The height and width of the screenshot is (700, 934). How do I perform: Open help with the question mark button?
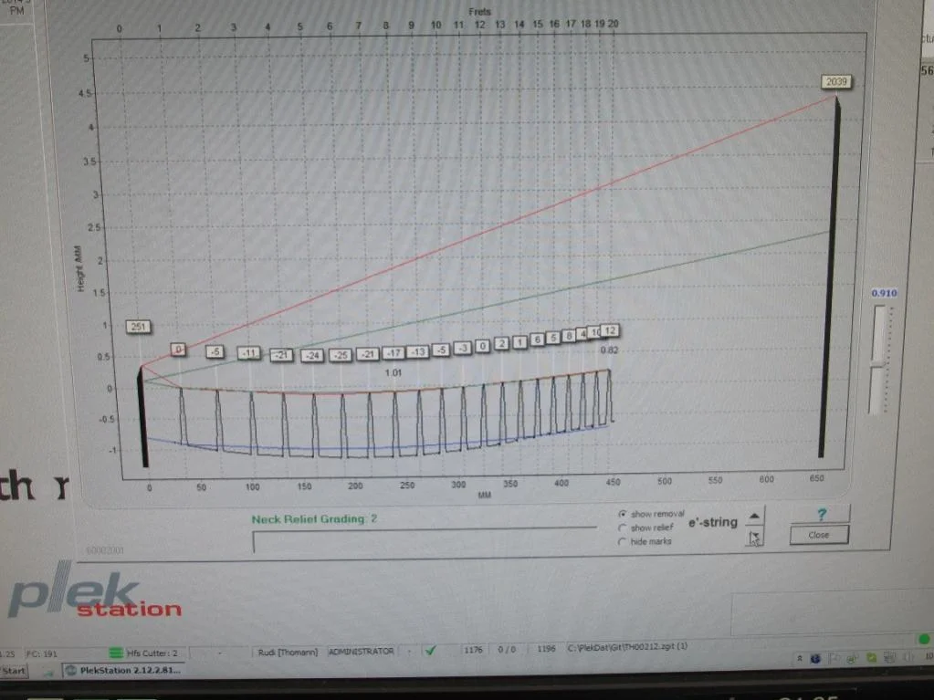[821, 514]
